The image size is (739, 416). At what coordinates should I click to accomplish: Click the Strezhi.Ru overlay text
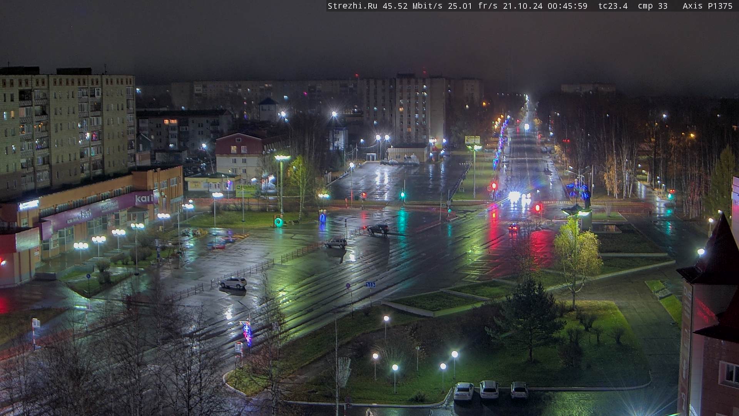353,6
